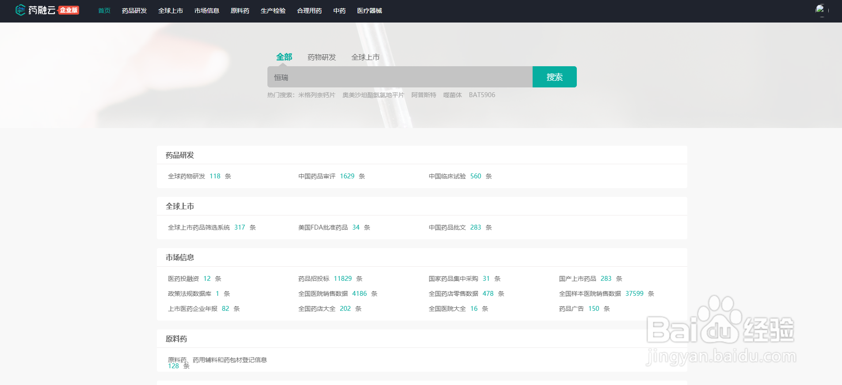
Task: Open the 中药 navigation menu
Action: [x=339, y=11]
